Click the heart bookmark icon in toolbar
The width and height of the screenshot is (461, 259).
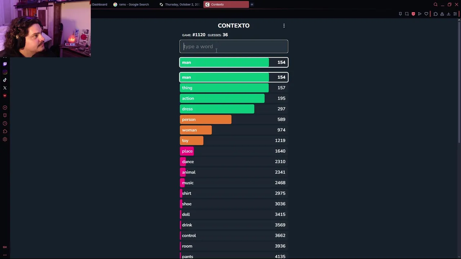coord(426,14)
